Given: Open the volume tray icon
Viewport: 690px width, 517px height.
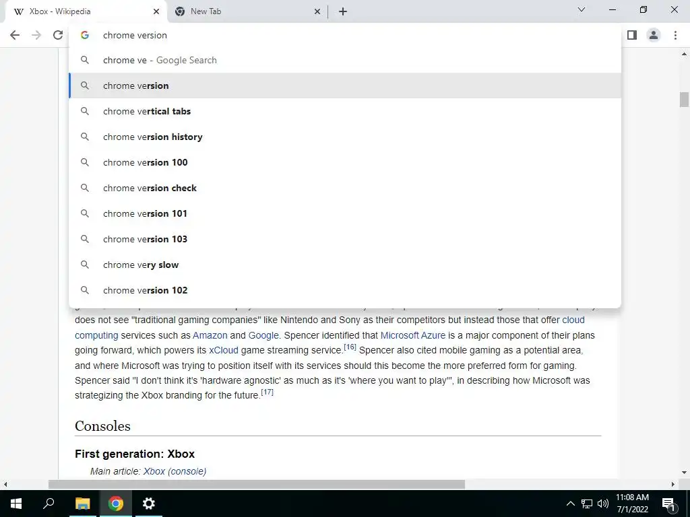Looking at the screenshot, I should pos(603,504).
